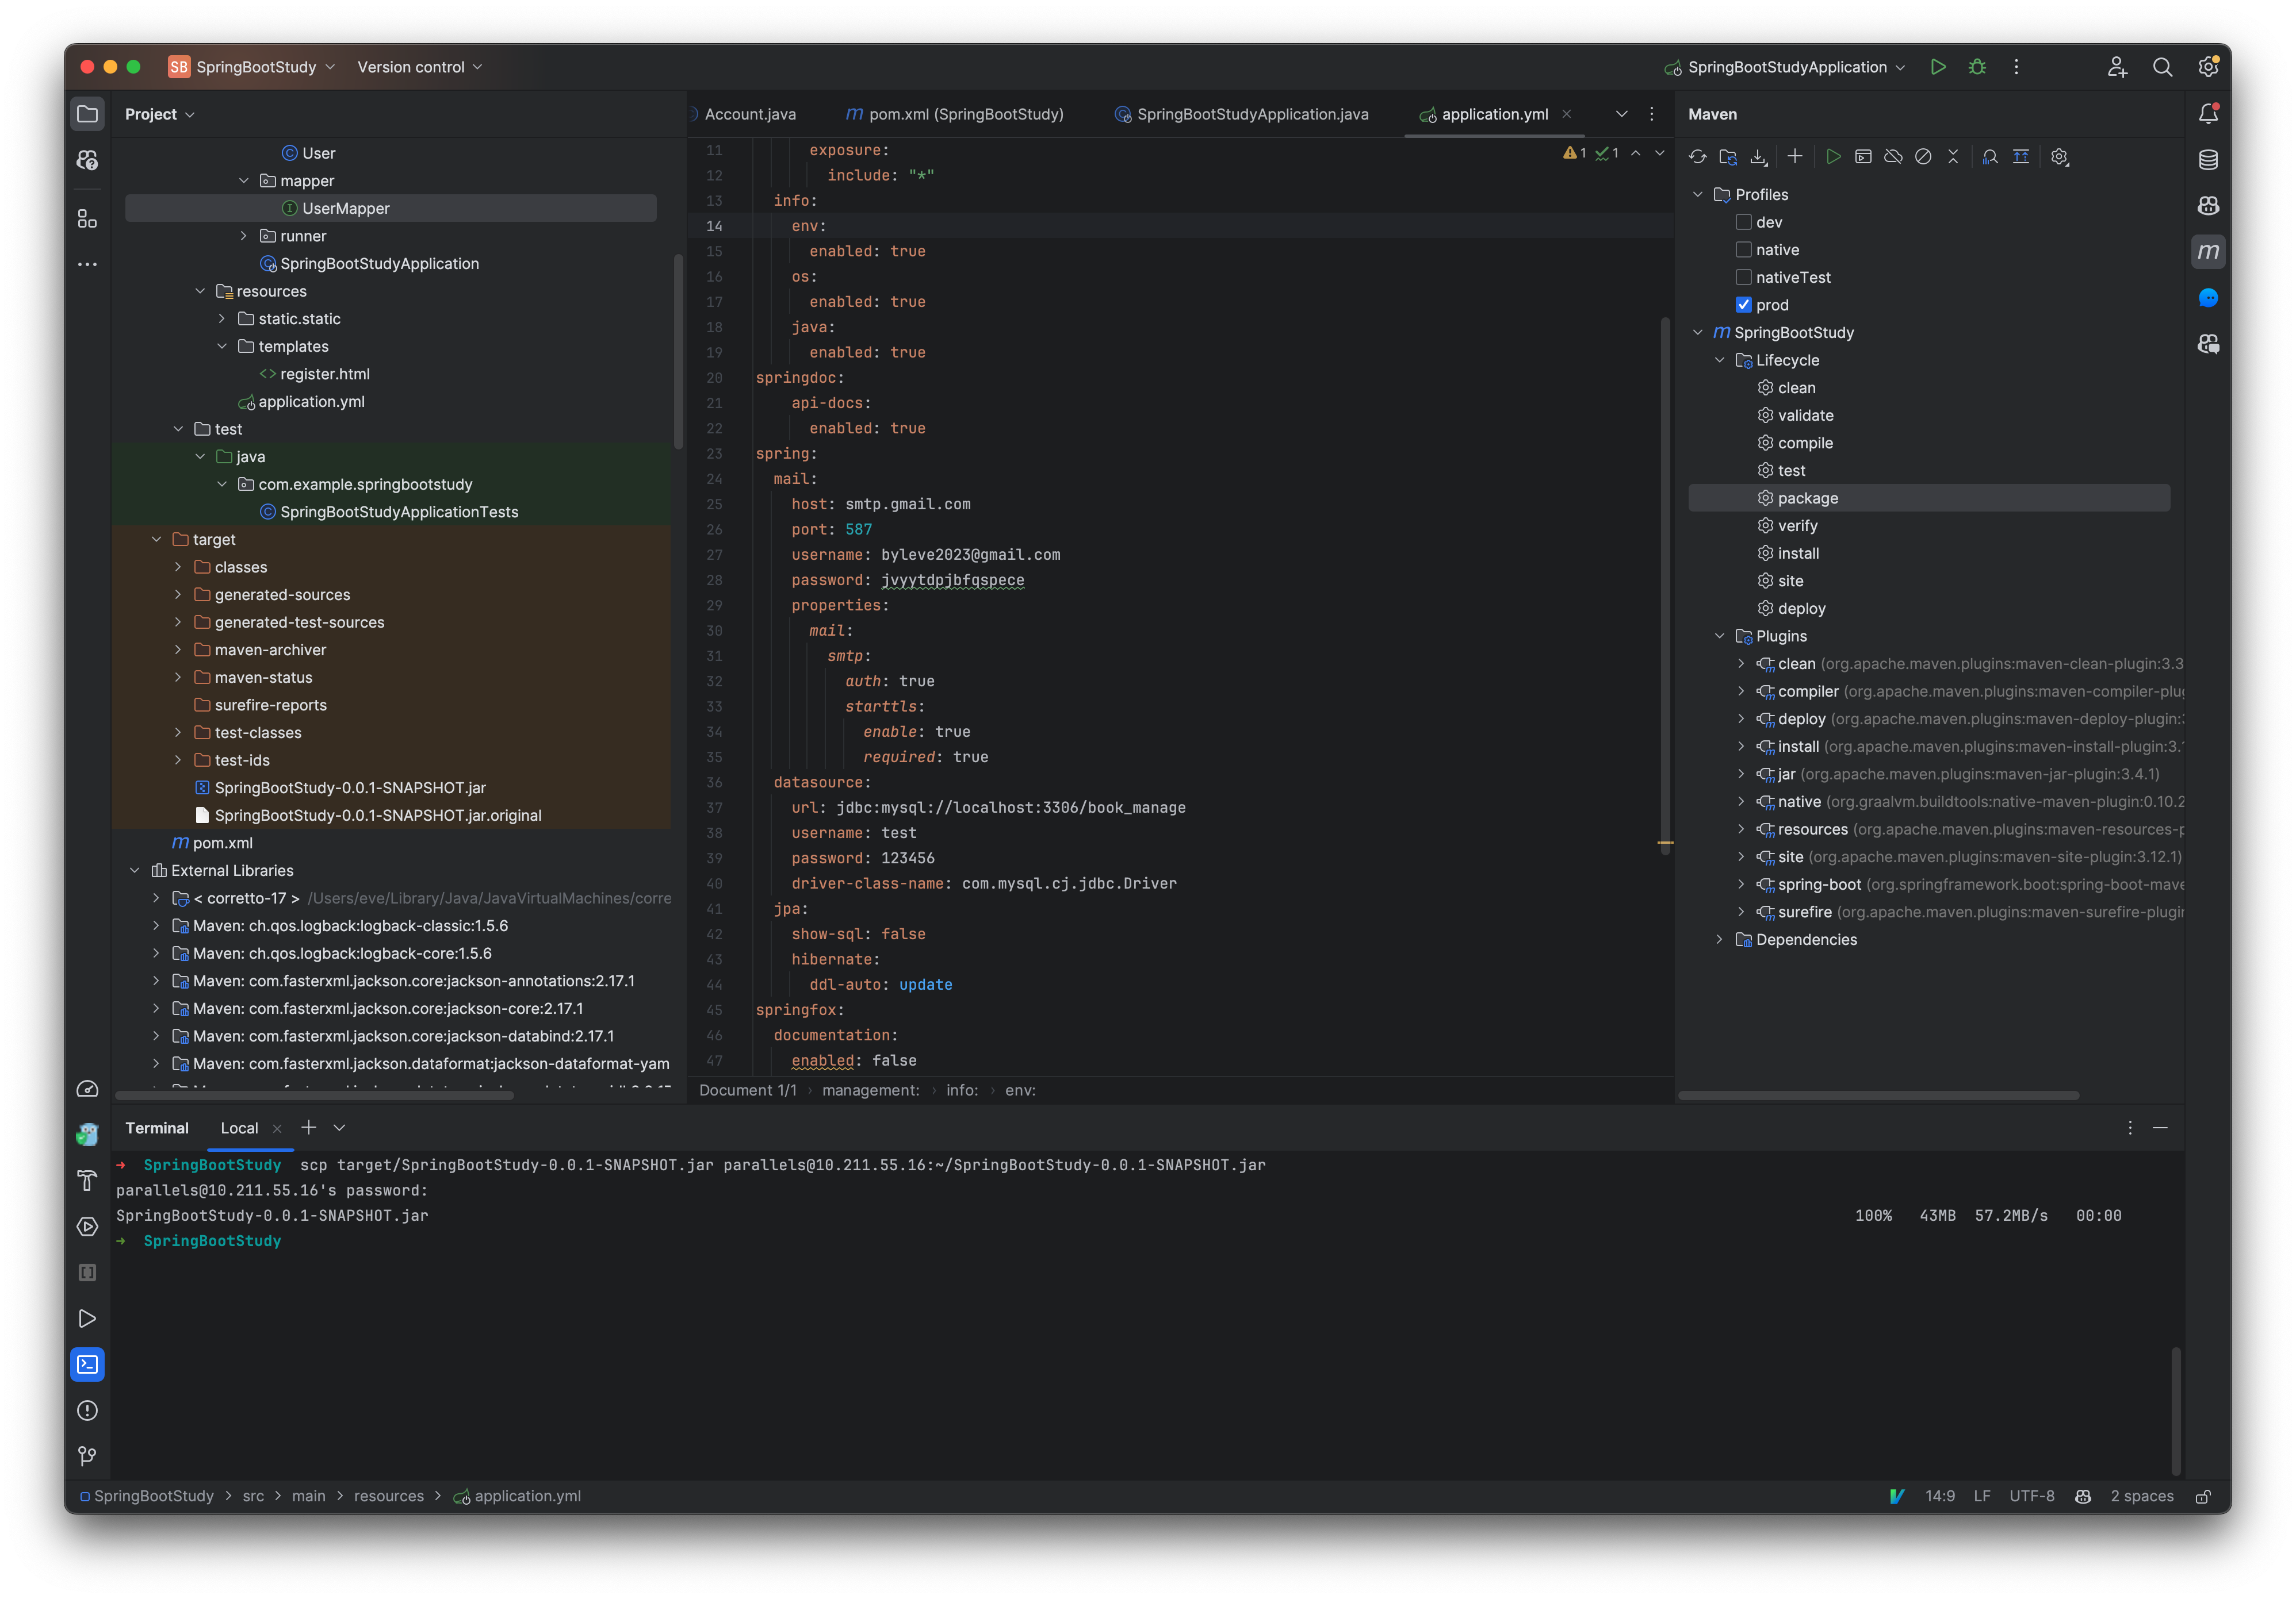Toggle Maven skip tests mode icon
This screenshot has width=2296, height=1599.
coord(1923,157)
